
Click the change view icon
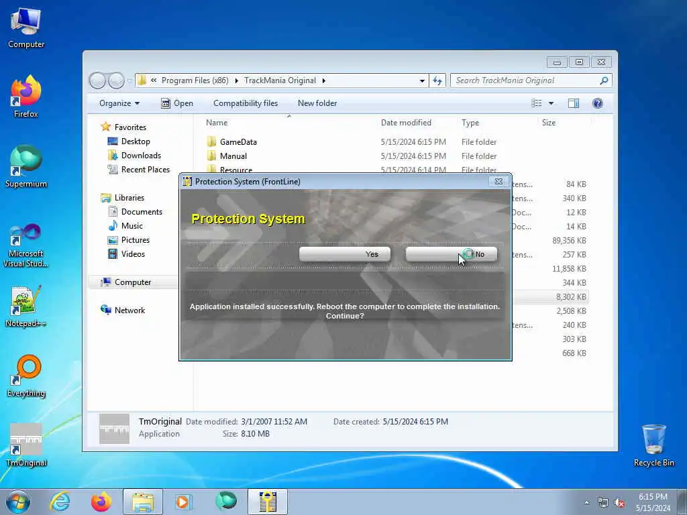537,103
